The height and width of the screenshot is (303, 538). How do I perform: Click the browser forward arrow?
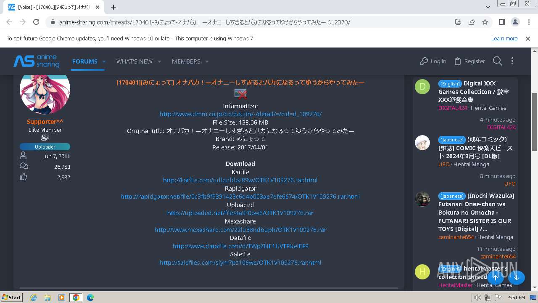pyautogui.click(x=23, y=22)
